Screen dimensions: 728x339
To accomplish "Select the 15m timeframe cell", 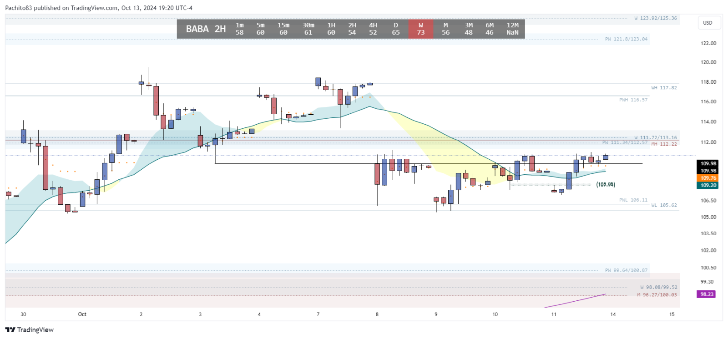I will pos(283,29).
